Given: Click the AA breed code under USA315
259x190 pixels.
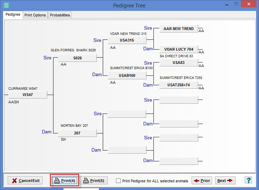Looking at the screenshot, I should coord(113,47).
